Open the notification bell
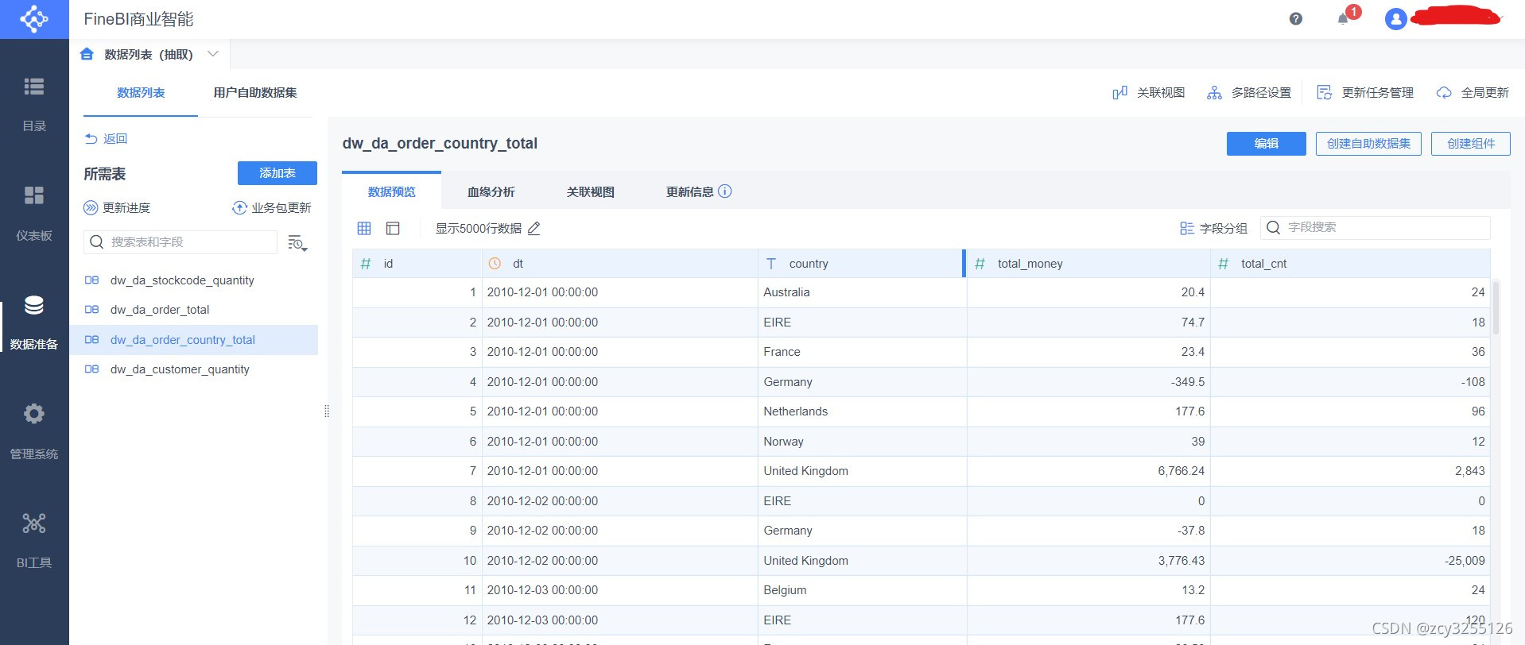The width and height of the screenshot is (1525, 645). [x=1343, y=19]
